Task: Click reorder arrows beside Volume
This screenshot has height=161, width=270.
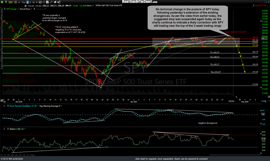Action: 34,9
